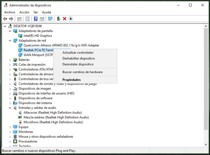Click the back arrow toolbar icon
Viewport: 210px width, 155px height.
(x=5, y=19)
